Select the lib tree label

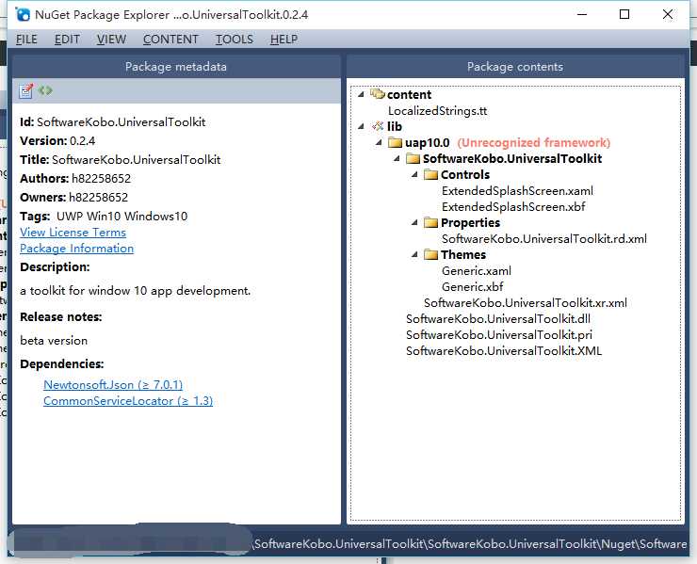(395, 127)
